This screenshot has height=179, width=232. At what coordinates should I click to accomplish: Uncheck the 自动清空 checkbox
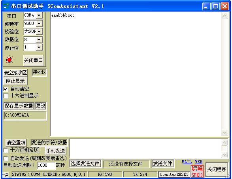[x=6, y=89]
